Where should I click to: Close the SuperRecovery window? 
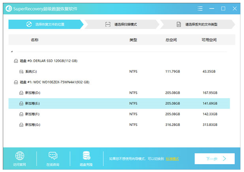tap(234, 9)
